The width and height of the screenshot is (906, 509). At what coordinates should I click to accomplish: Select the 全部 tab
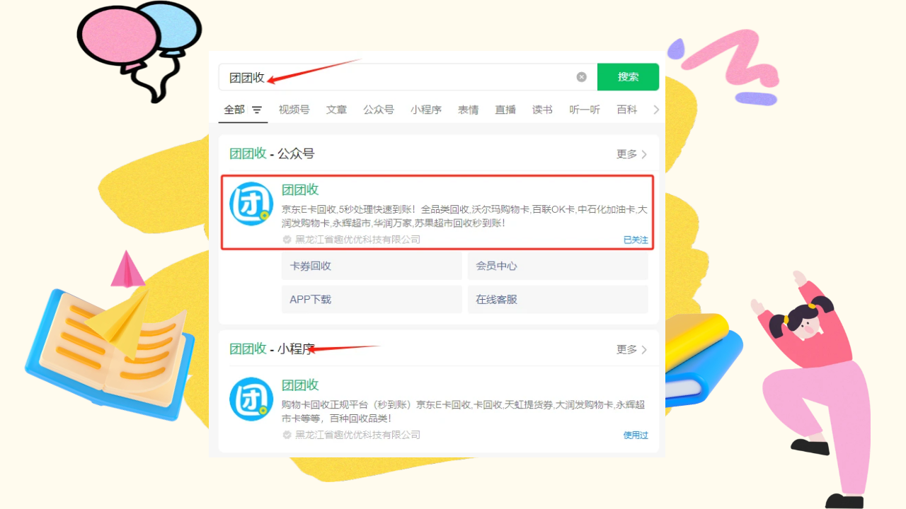click(234, 110)
